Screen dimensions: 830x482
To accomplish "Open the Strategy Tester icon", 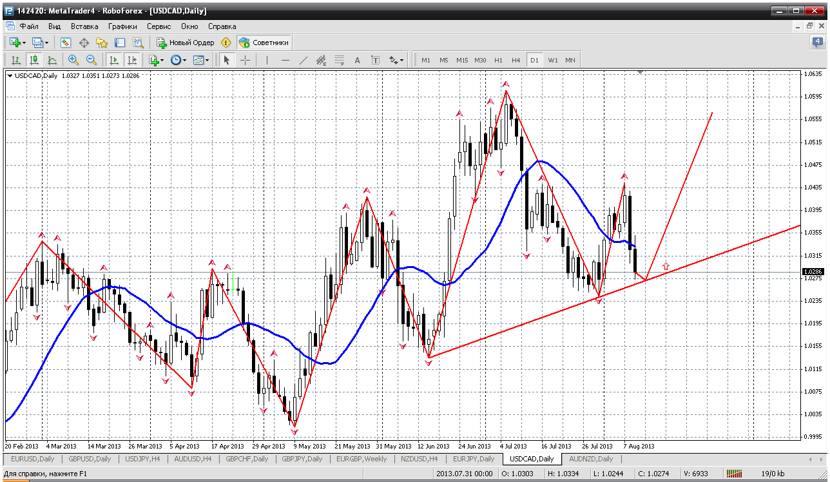I will click(137, 43).
